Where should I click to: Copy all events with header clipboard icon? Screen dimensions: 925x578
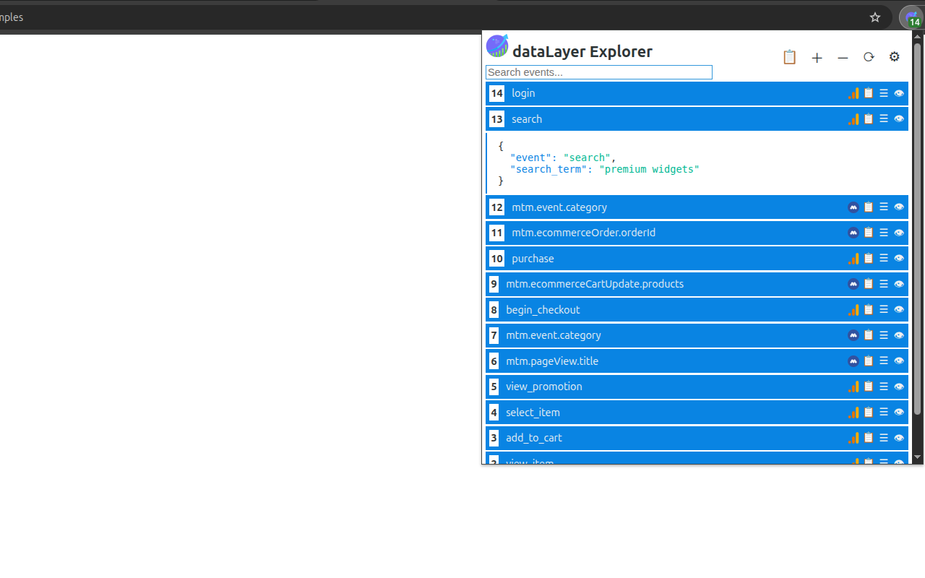click(789, 57)
